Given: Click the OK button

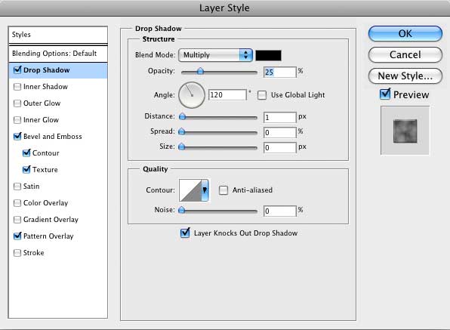Looking at the screenshot, I should [x=405, y=33].
